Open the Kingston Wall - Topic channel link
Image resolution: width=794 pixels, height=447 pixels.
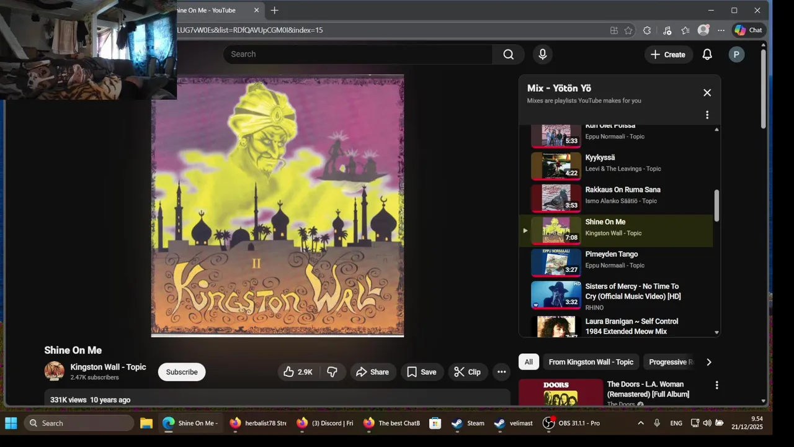click(108, 367)
